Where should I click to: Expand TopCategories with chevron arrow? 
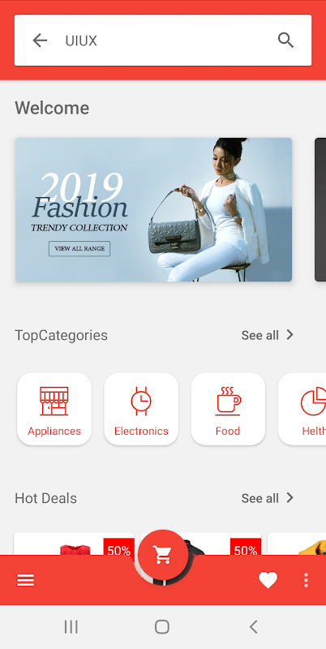tap(290, 335)
